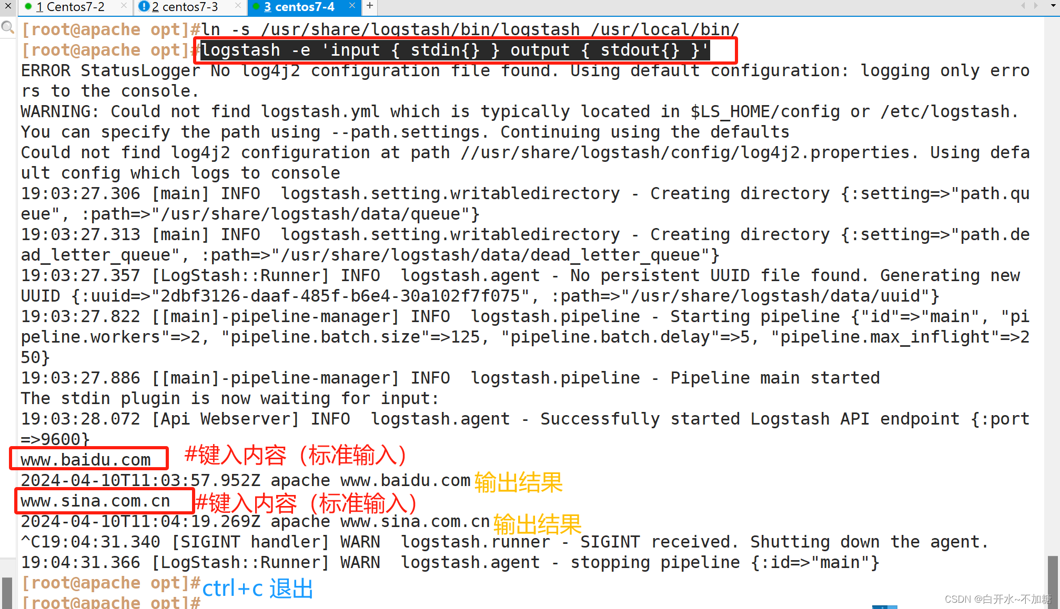Click 'The stdin plugin is now waiting' line
Viewport: 1060px width, 609px height.
click(230, 398)
